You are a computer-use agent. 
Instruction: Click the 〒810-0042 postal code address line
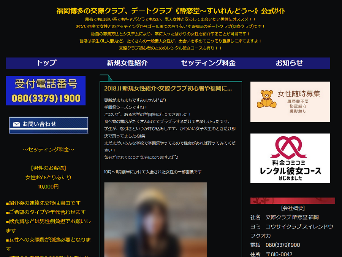click(279, 254)
